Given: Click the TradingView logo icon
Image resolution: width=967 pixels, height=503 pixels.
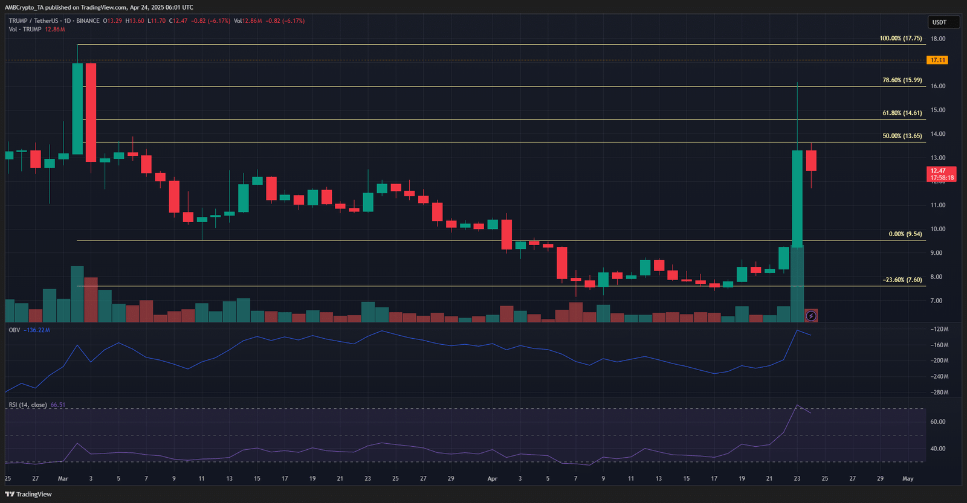Looking at the screenshot, I should (x=9, y=494).
